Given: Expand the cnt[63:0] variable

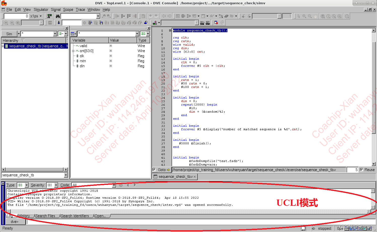Looking at the screenshot, I should (x=73, y=51).
